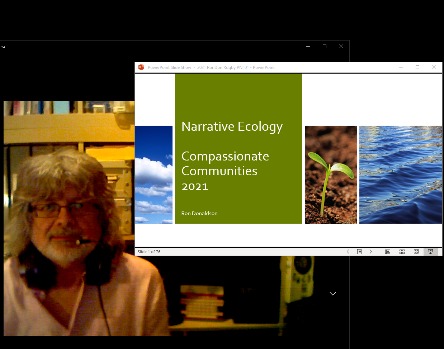Close the camera window
Viewport: 444px width, 349px height.
click(x=341, y=46)
